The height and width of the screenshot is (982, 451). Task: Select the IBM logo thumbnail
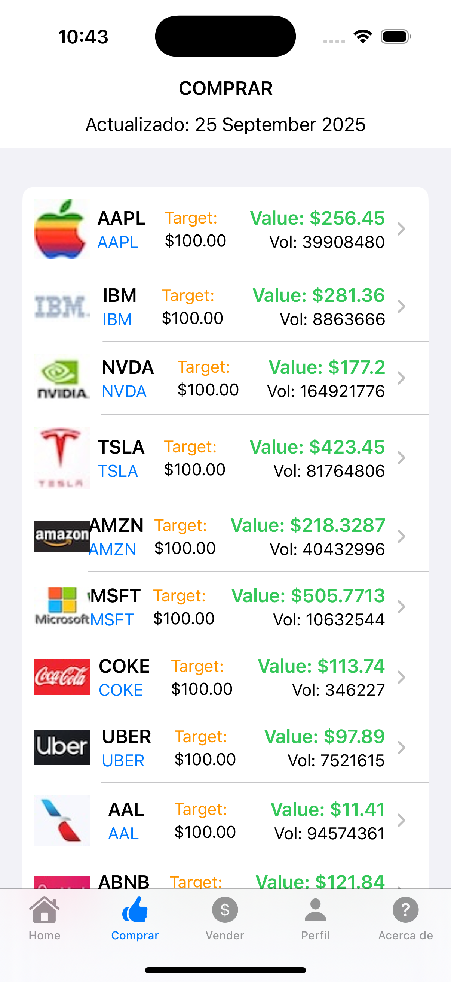(61, 306)
